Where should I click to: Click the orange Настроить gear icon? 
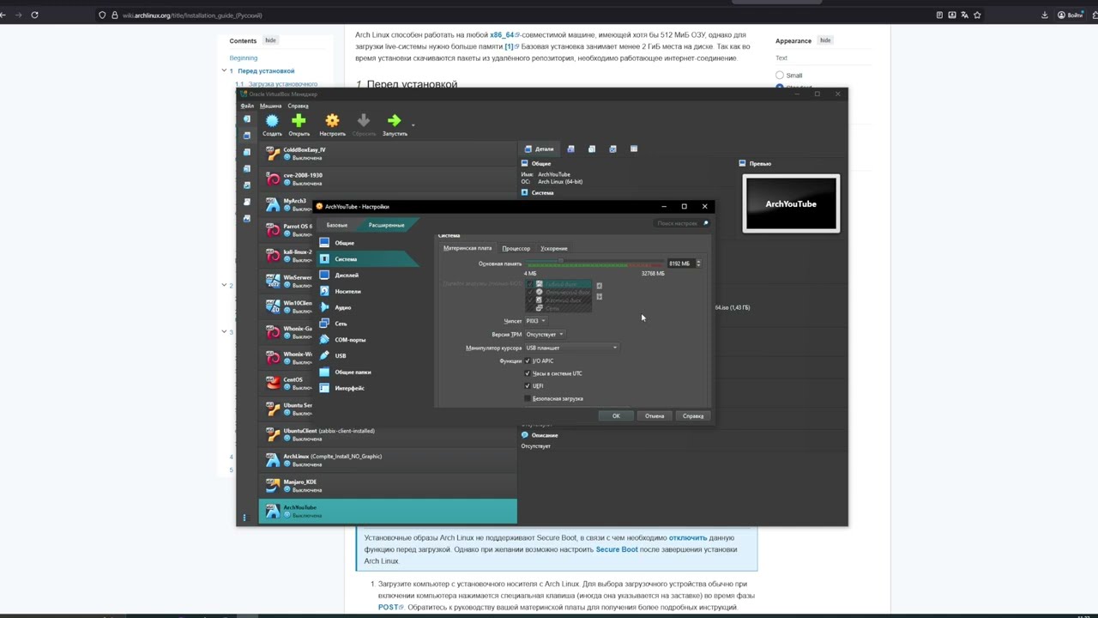[x=332, y=121]
